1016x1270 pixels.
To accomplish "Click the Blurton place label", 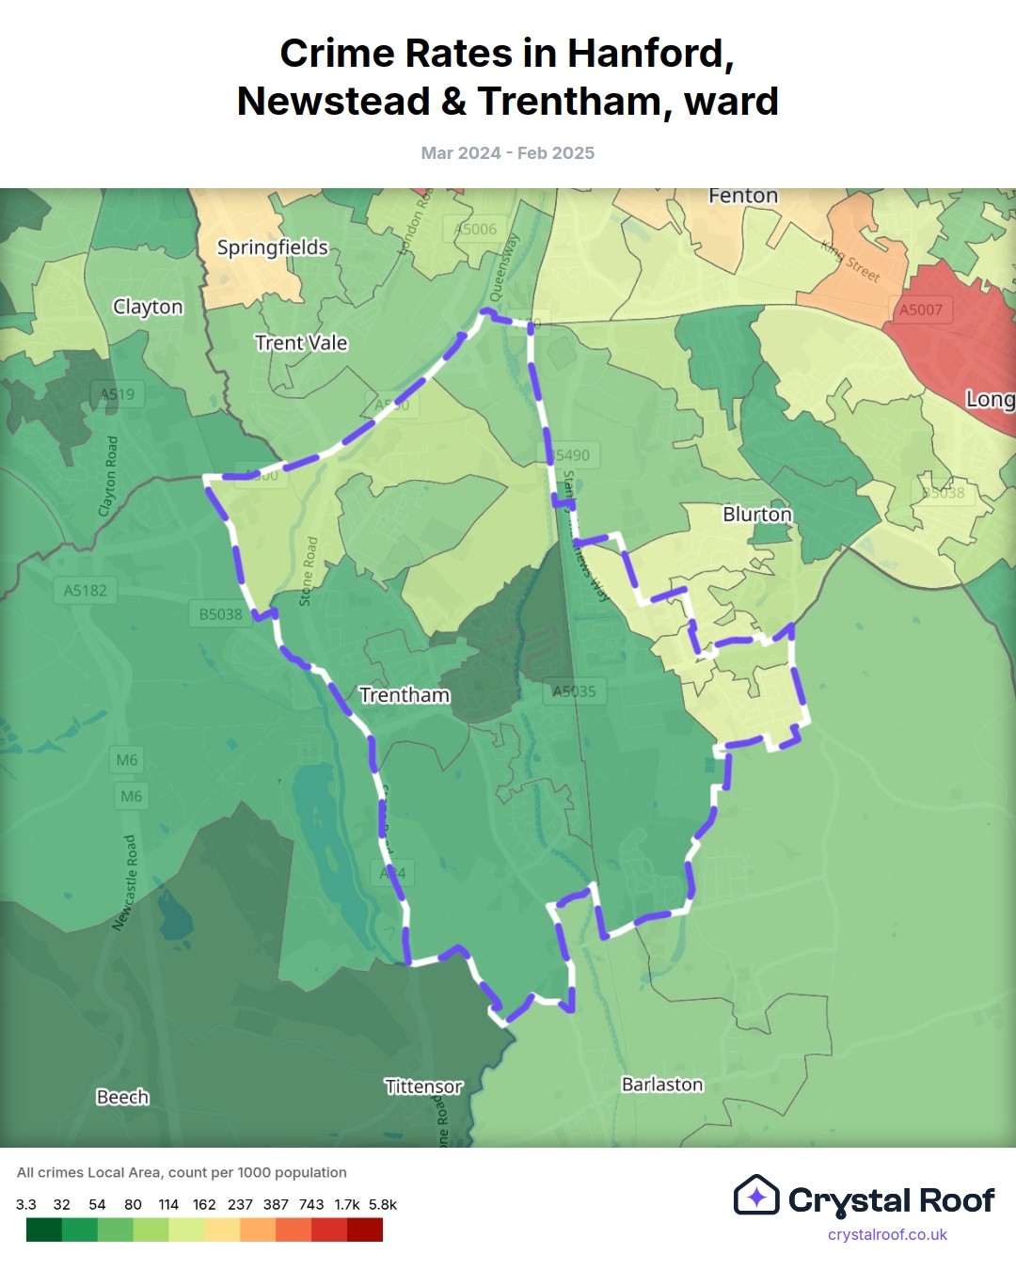I will 757,515.
